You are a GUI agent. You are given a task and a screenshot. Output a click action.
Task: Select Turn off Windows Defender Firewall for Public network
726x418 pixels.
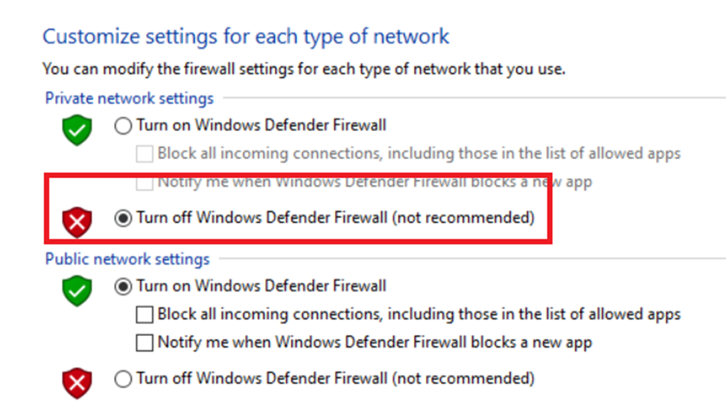pos(123,379)
